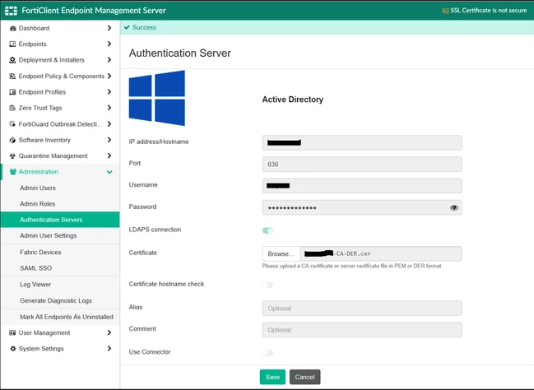Screen dimensions: 534x390
Task: Expand Deployment & Installers chevron
Action: (x=109, y=59)
